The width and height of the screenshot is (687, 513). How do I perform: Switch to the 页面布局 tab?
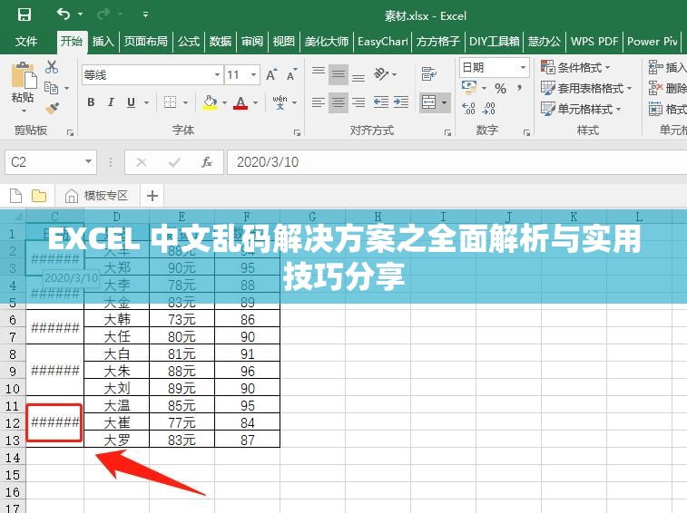coord(146,42)
